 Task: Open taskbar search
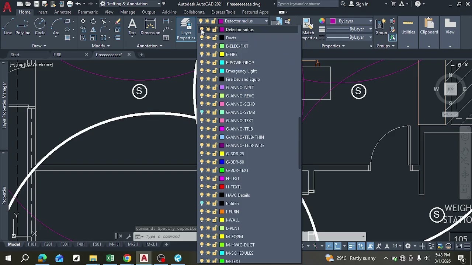coord(25,258)
